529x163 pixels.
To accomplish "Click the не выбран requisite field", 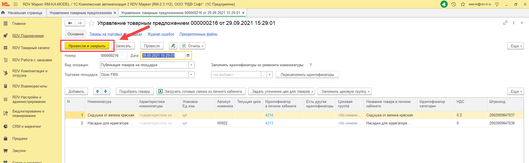I will tap(236, 75).
